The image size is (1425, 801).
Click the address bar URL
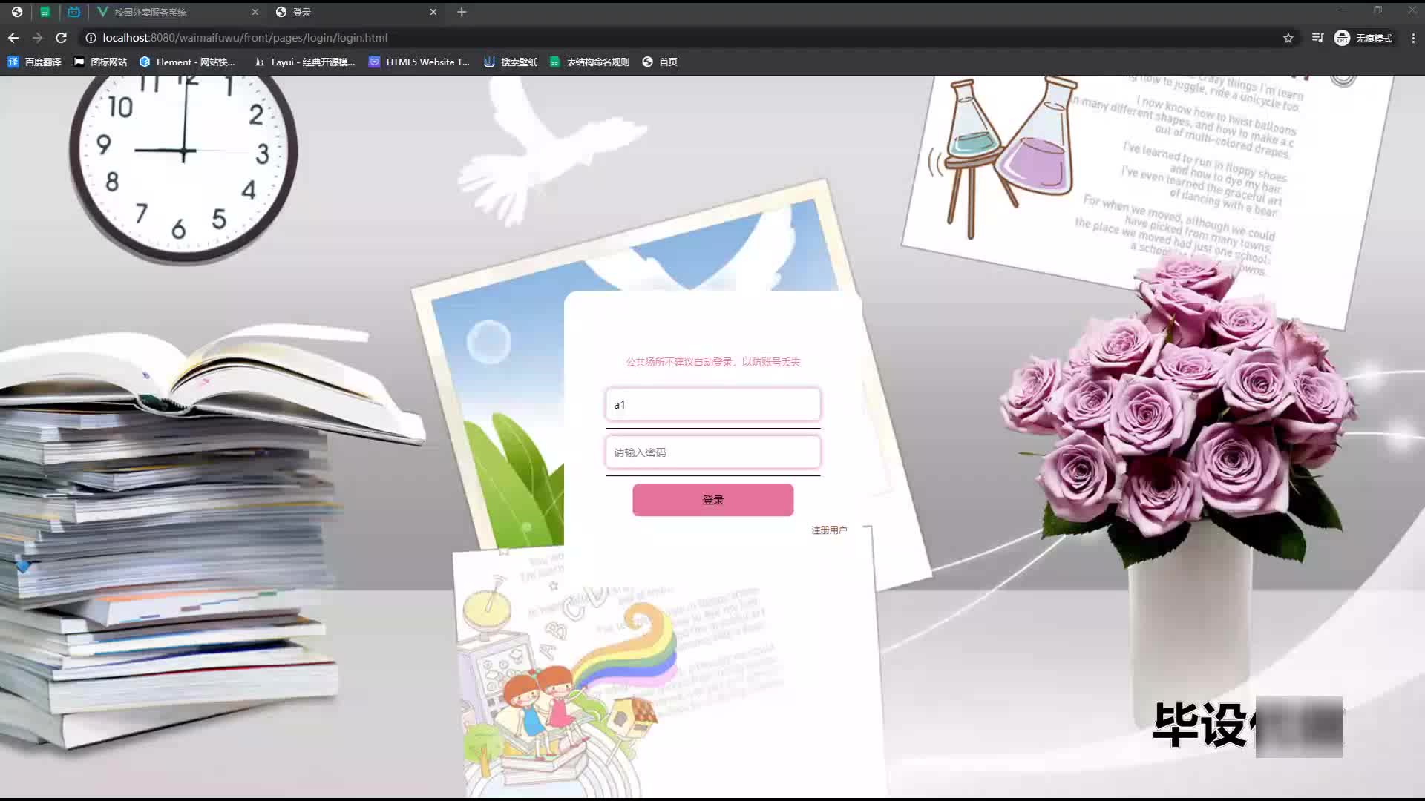(245, 38)
